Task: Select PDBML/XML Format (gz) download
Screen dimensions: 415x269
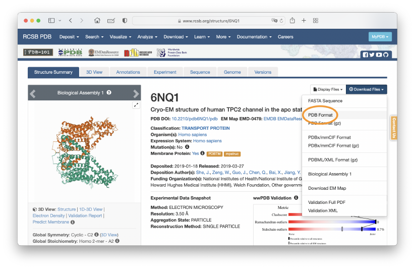Action: [x=344, y=160]
